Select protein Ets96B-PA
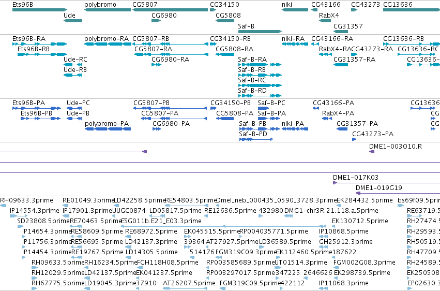Viewport: 440px width, 291px height. click(x=37, y=108)
